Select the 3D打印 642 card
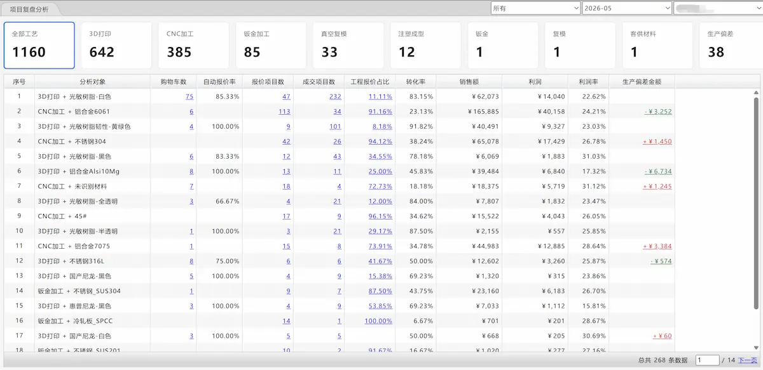This screenshot has height=370, width=763. coord(116,46)
